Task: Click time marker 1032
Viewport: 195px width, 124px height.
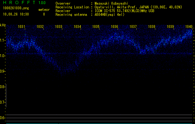Action: point(40,26)
